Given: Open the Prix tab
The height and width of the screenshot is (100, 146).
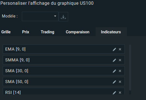Looking at the screenshot, I should coord(25,32).
